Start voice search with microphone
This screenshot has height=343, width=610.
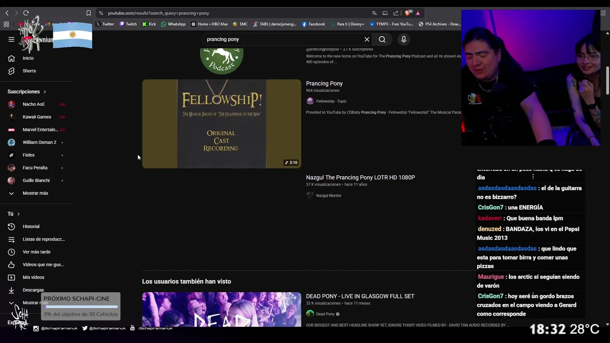coord(404,40)
